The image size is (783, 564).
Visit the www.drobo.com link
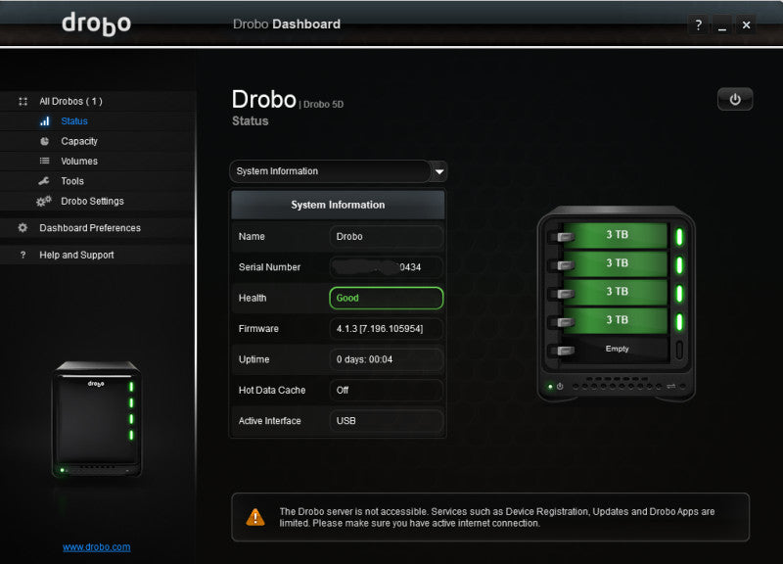point(96,547)
